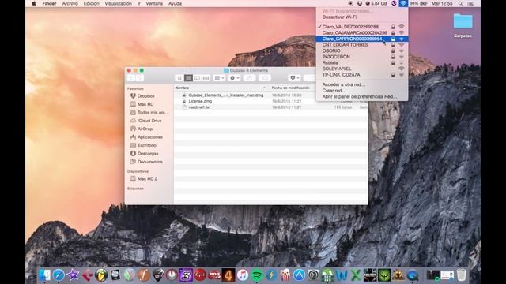506x284 pixels.
Task: Open the Ventana menu
Action: [154, 3]
